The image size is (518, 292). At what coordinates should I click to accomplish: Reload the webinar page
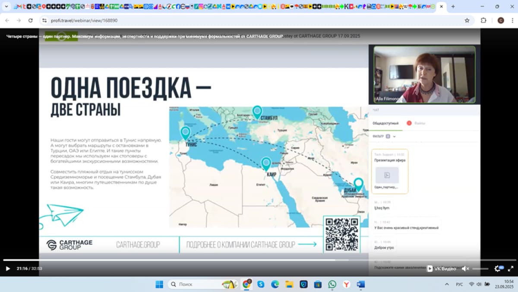click(30, 20)
